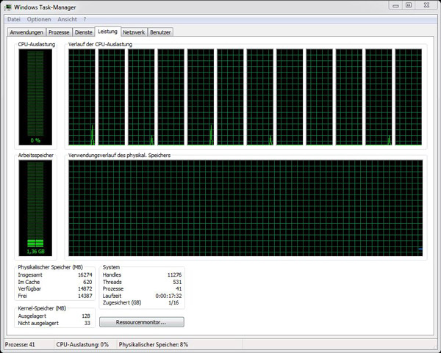Open the Optionen menu
Image resolution: width=441 pixels, height=353 pixels.
point(39,19)
